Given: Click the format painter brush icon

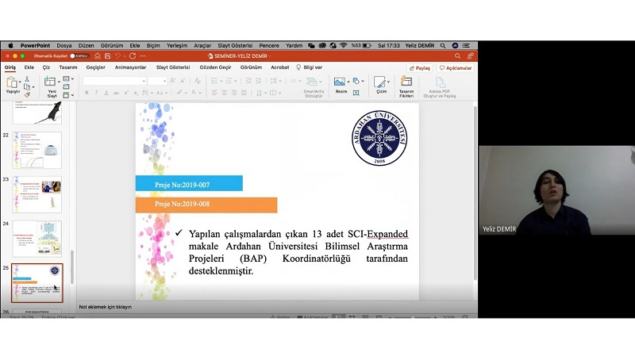Looking at the screenshot, I should (27, 94).
